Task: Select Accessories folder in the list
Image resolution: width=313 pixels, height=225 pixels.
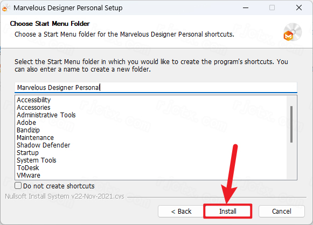Action: pos(33,108)
